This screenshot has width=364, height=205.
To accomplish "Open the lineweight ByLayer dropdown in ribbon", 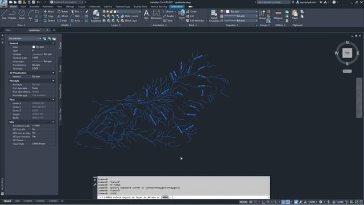I will pos(241,16).
